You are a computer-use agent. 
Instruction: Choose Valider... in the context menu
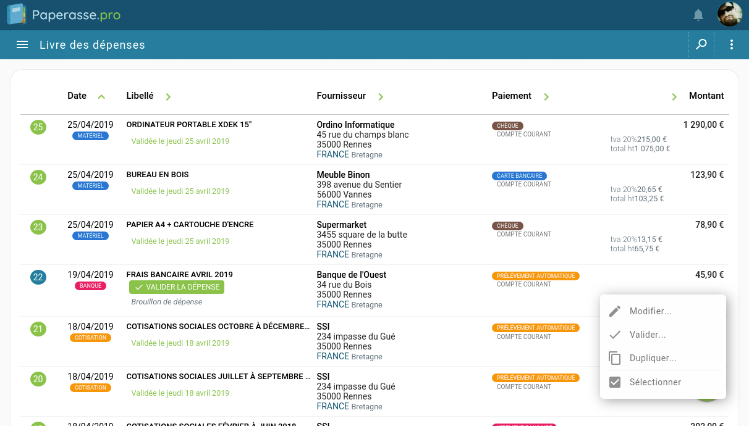click(648, 335)
